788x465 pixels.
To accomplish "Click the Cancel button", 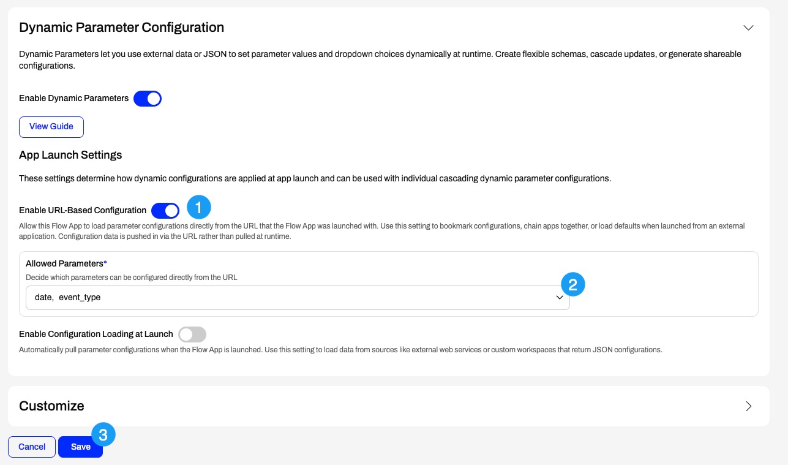I will coord(32,447).
